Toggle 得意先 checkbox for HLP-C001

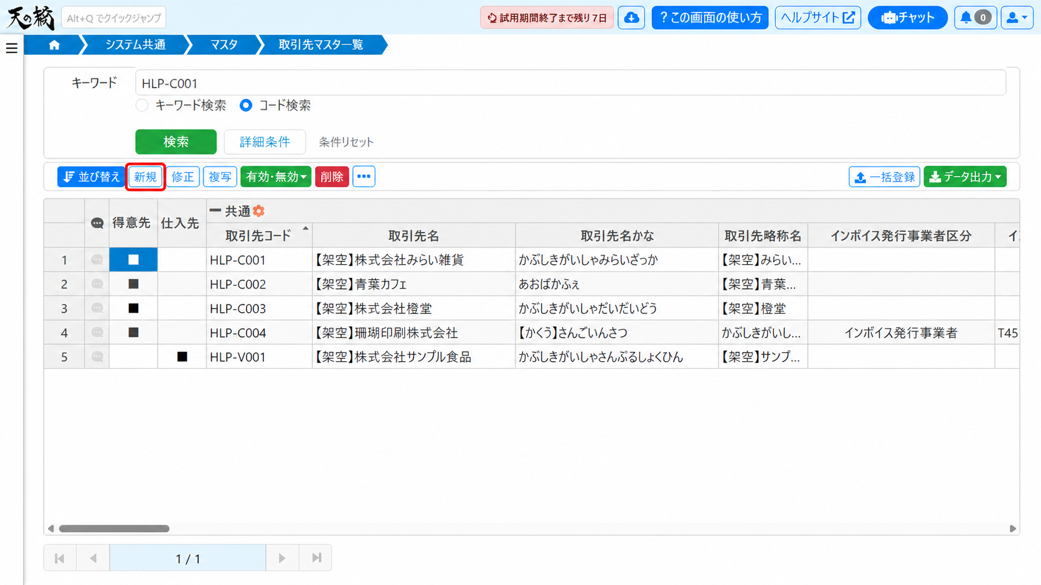point(133,260)
